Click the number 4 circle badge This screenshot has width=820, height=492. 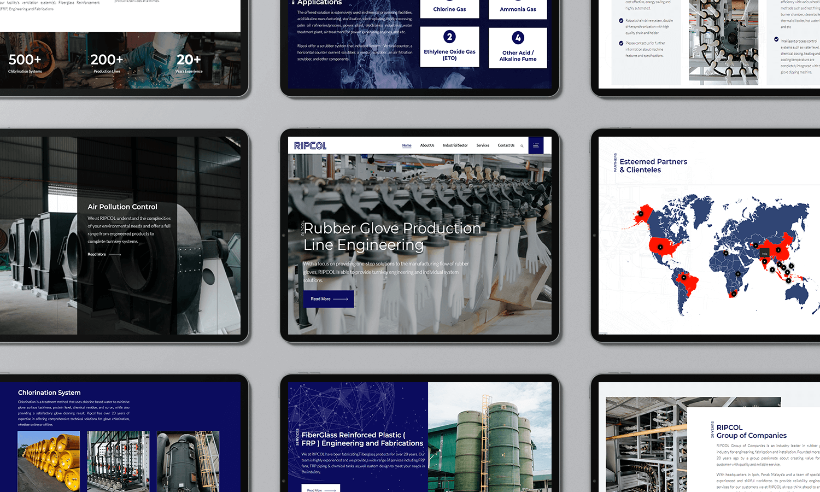518,38
